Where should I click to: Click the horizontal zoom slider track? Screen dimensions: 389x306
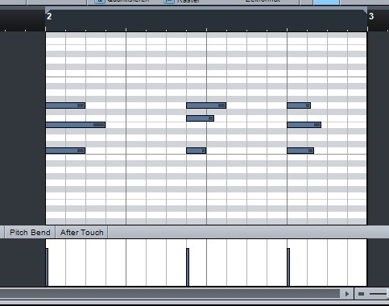(379, 294)
